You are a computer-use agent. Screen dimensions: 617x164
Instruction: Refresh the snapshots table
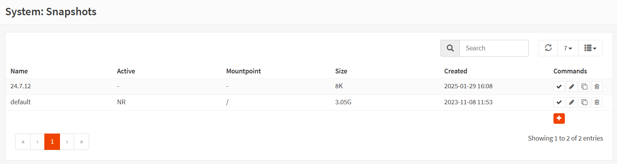(x=548, y=48)
